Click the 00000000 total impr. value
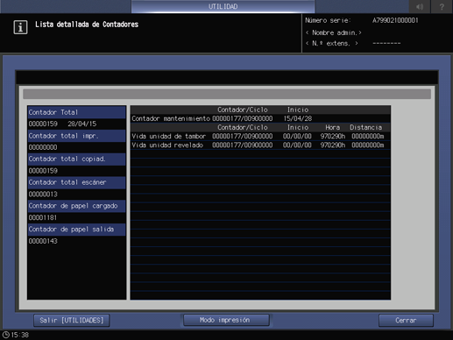Viewport: 453px width, 340px height. (x=43, y=147)
